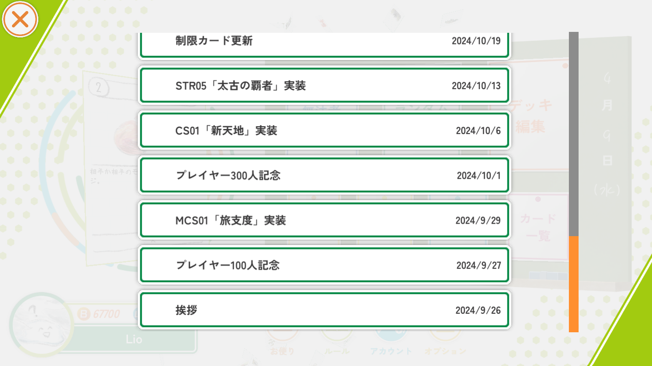View the MCS01「旅支度」実装 notice
Image resolution: width=652 pixels, height=366 pixels.
click(324, 220)
